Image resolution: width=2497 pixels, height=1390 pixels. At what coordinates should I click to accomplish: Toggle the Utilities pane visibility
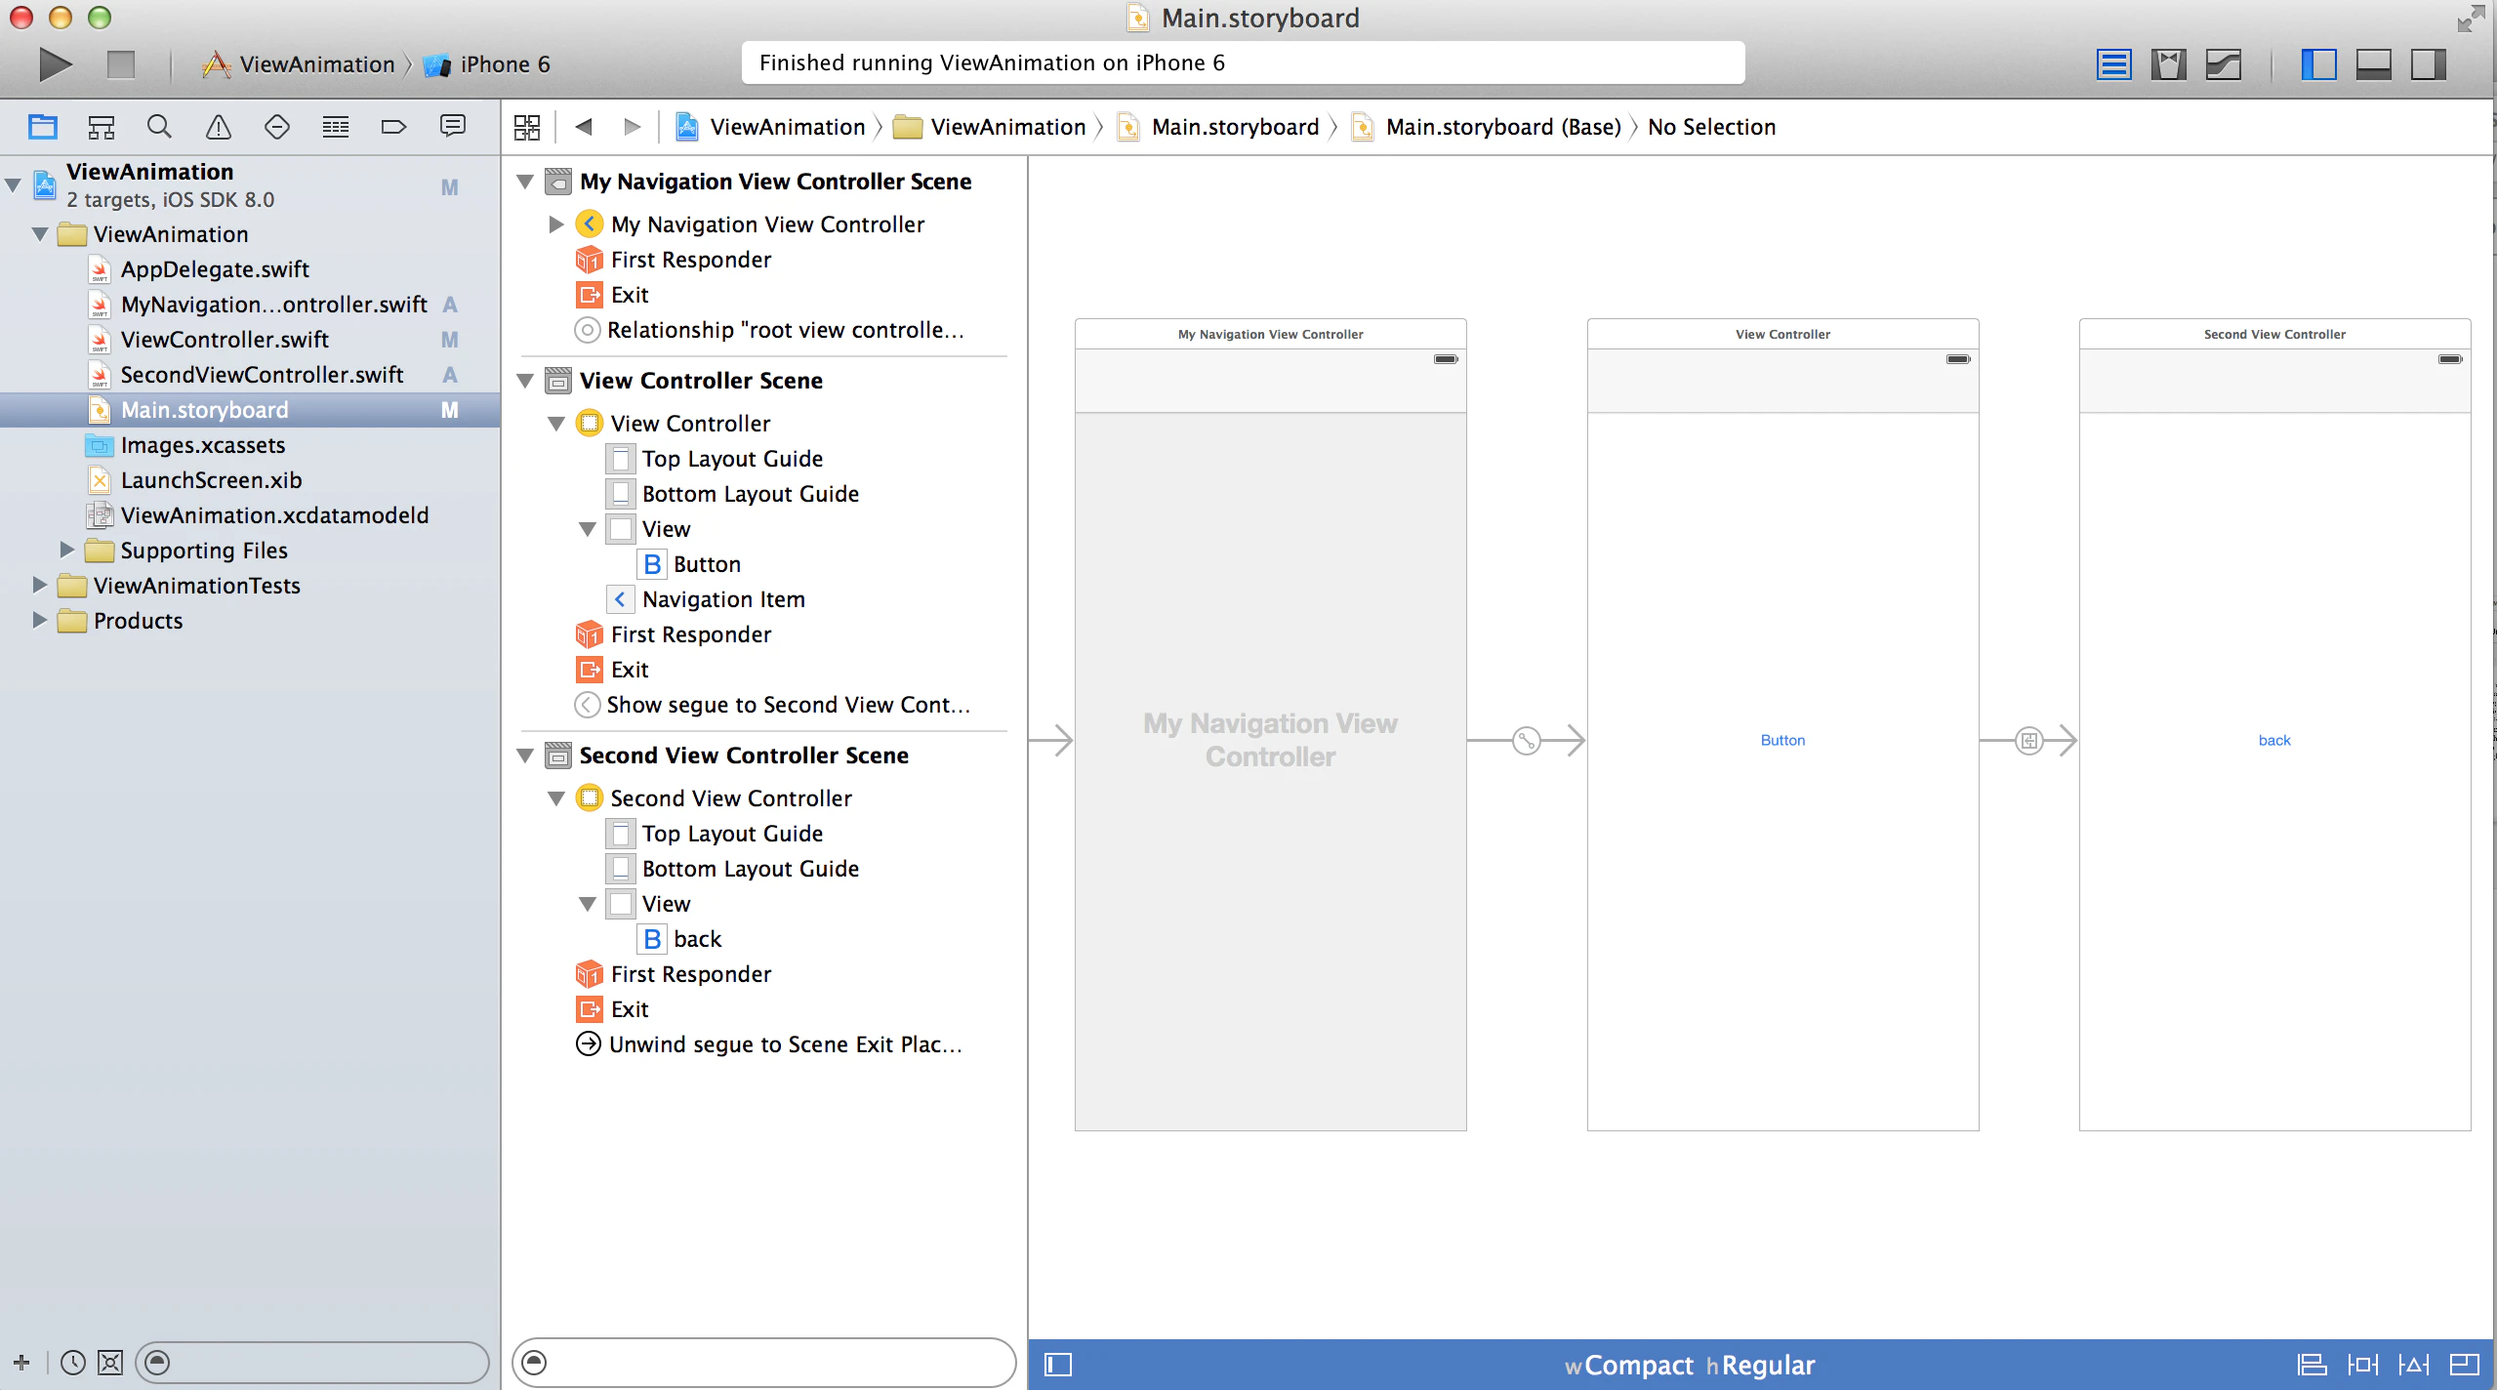(x=2428, y=64)
